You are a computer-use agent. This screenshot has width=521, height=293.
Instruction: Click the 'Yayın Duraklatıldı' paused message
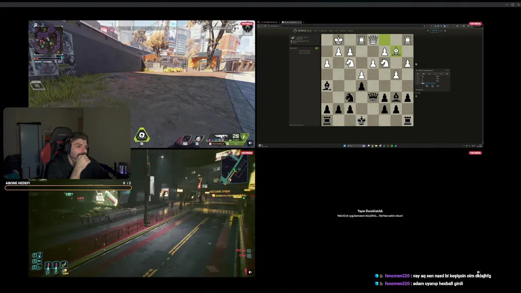pos(370,211)
